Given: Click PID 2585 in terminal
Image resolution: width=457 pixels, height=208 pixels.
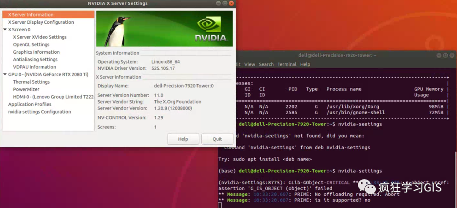Looking at the screenshot, I should pos(292,112).
